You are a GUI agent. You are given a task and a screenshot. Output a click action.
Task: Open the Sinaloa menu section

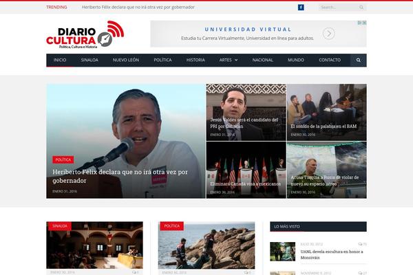coord(89,60)
